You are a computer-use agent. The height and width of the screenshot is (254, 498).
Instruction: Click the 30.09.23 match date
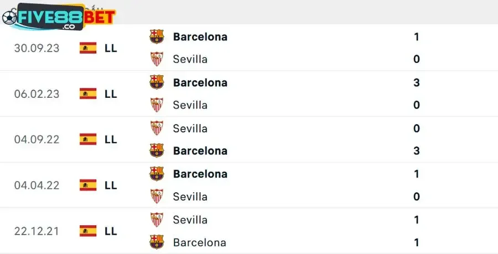[37, 48]
